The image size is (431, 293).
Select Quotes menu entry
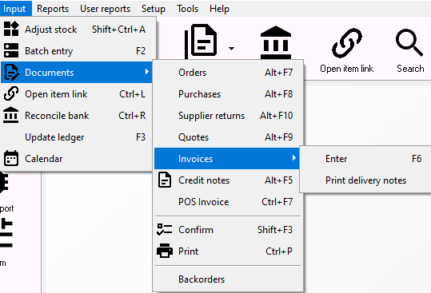[x=227, y=137]
